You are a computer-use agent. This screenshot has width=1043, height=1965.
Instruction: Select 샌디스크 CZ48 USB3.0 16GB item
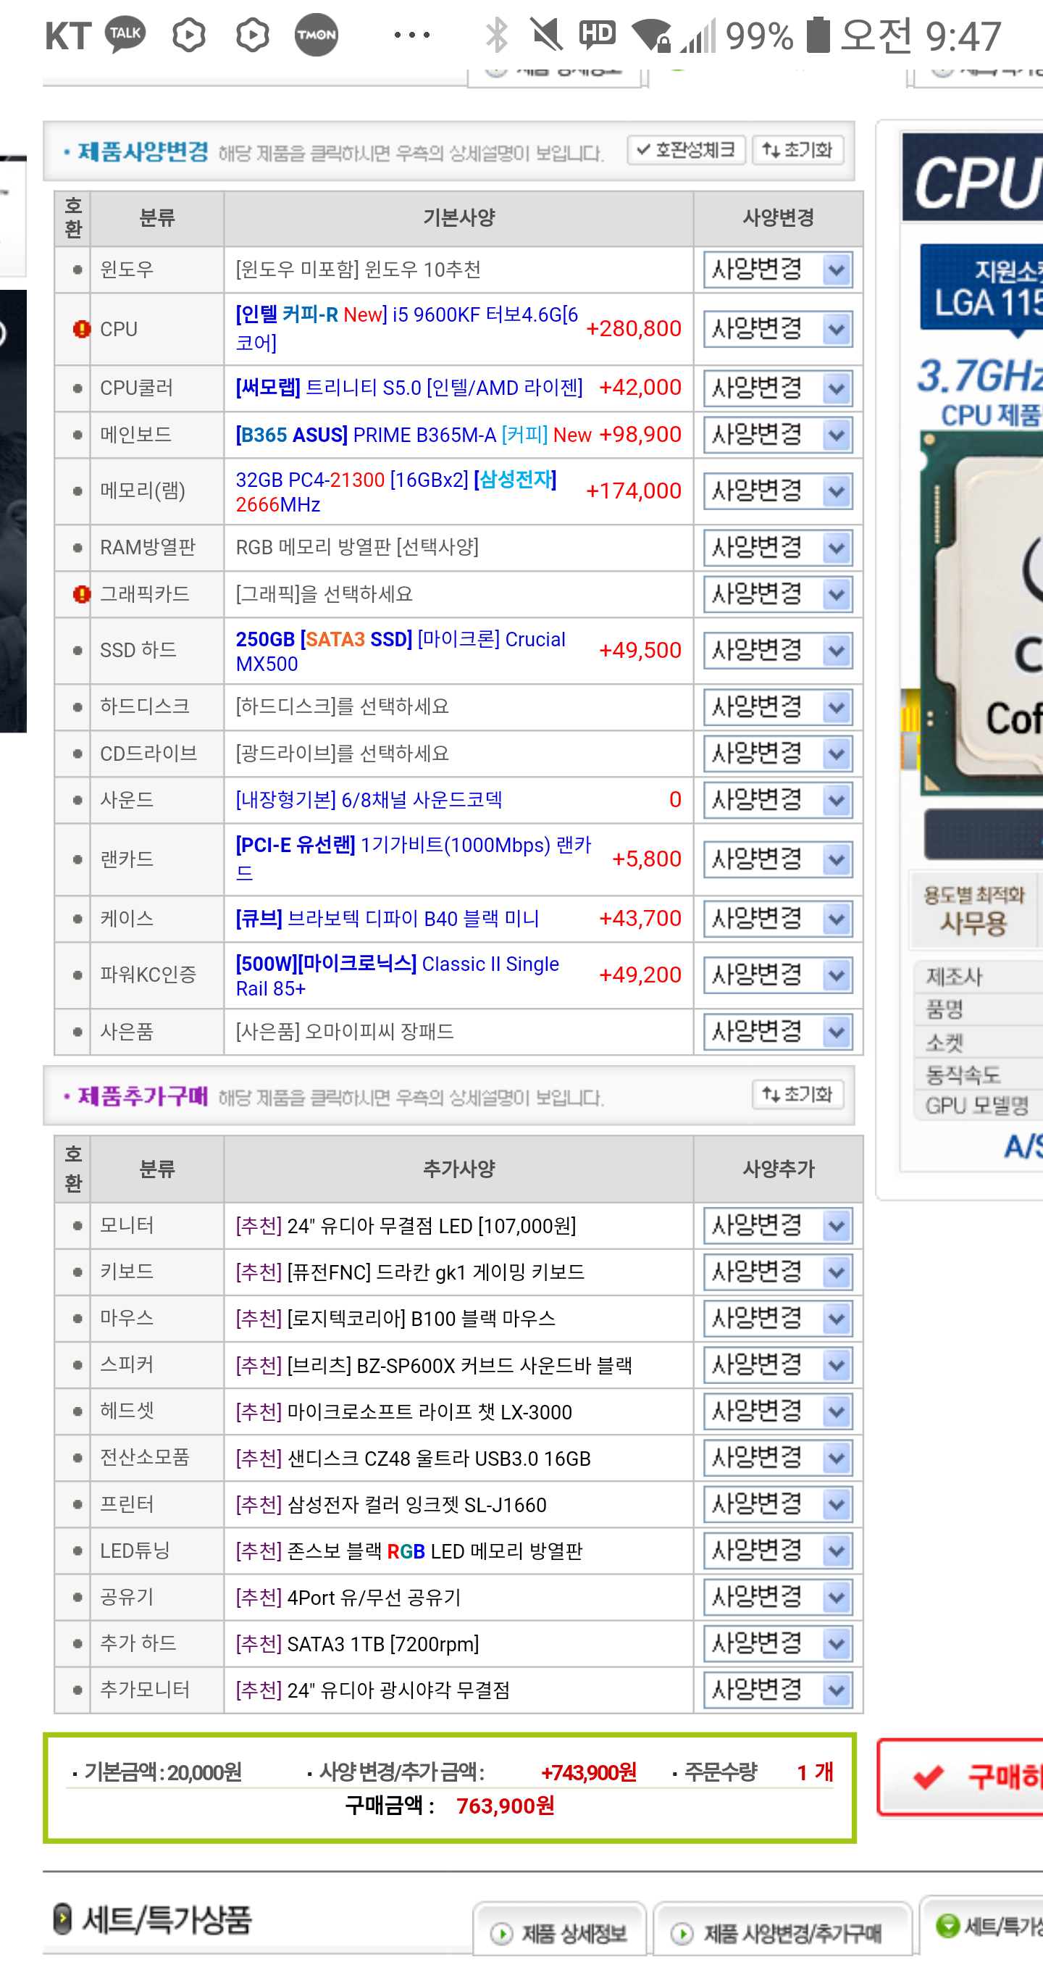[414, 1459]
